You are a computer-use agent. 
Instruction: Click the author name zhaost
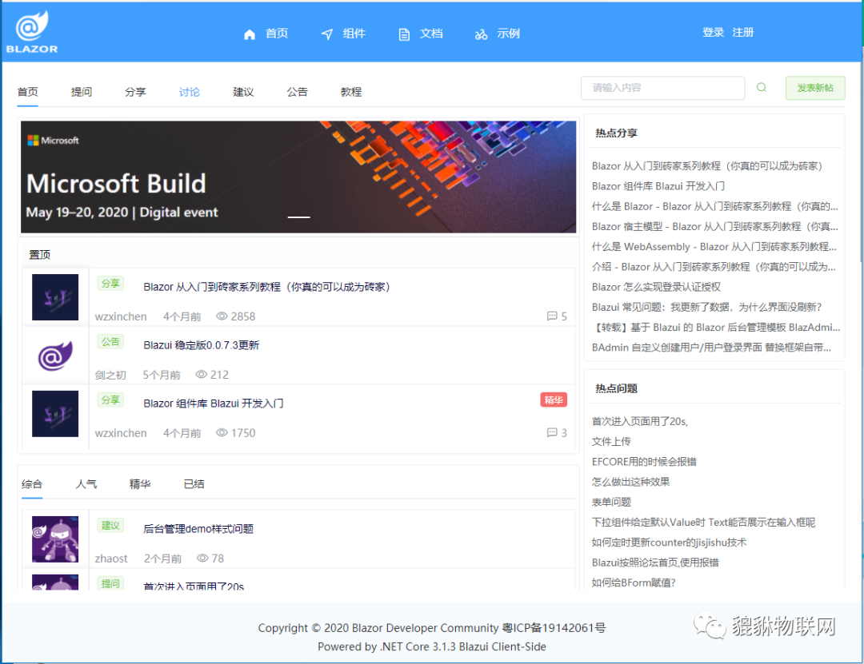coord(110,559)
